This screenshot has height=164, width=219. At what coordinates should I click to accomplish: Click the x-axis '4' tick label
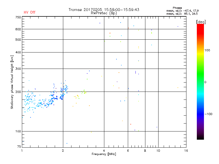[104, 151]
